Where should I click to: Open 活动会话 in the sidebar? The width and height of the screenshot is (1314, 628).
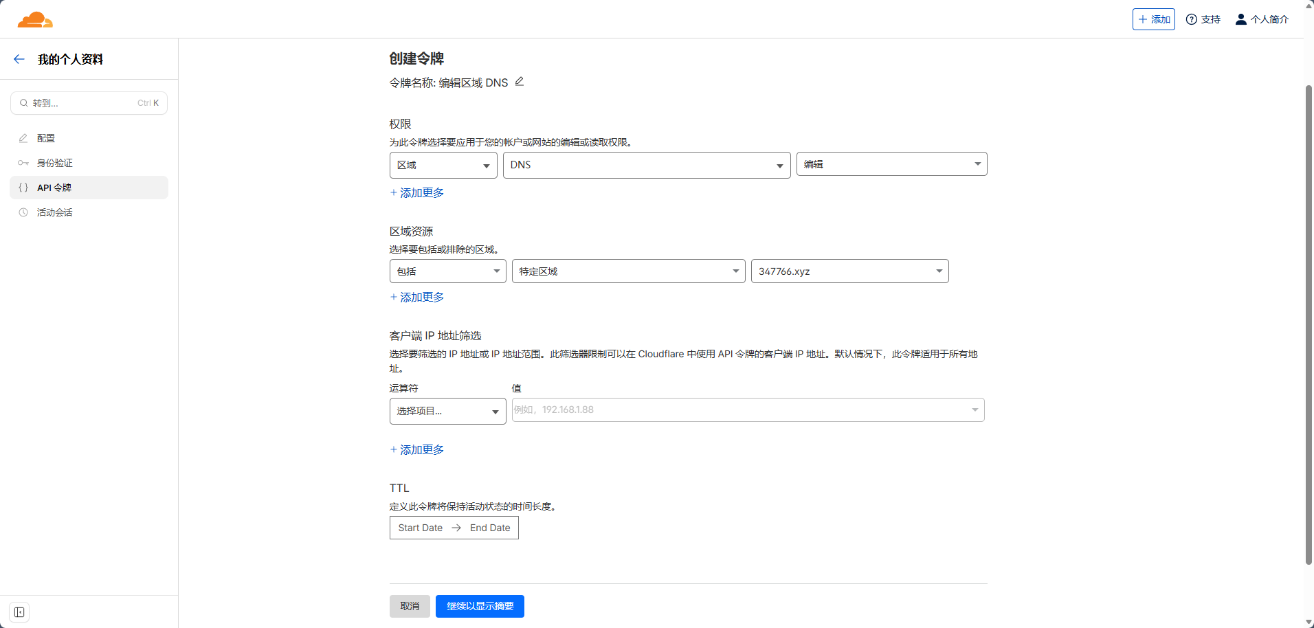[x=54, y=212]
